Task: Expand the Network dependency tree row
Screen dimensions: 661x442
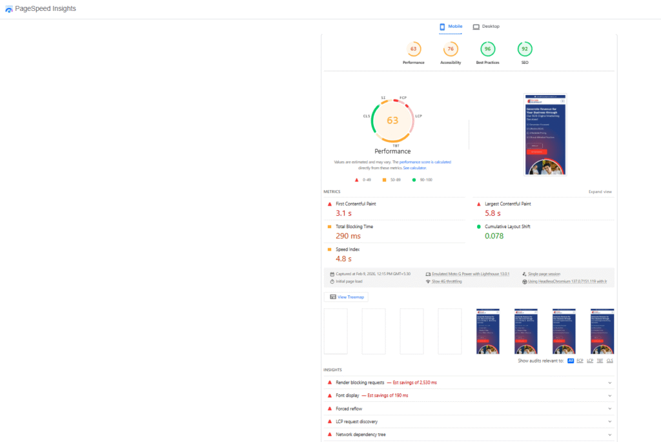Action: click(610, 434)
